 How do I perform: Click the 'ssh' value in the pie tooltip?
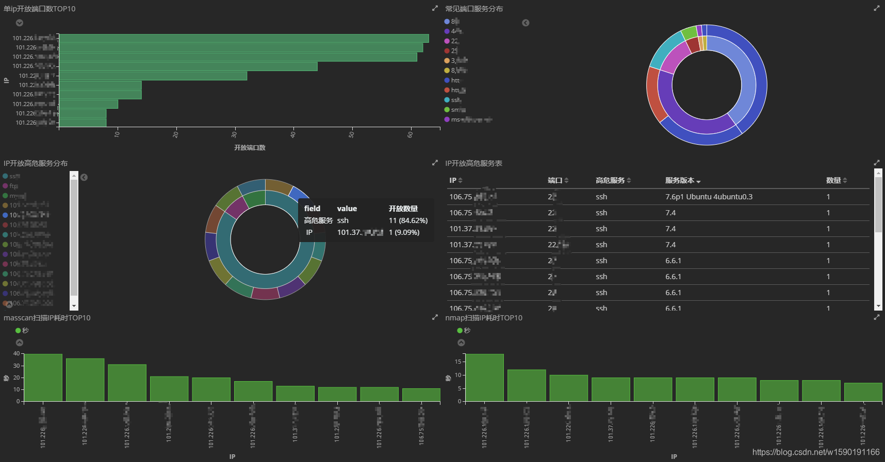pyautogui.click(x=343, y=220)
